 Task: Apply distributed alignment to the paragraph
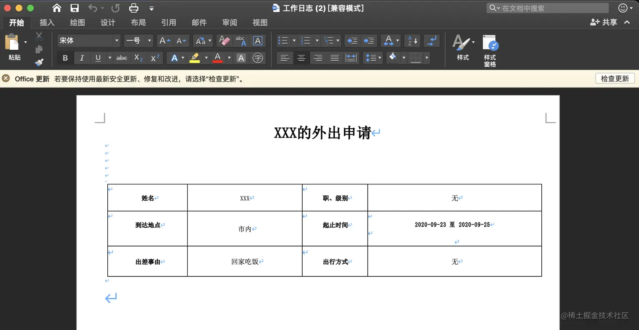pos(351,58)
